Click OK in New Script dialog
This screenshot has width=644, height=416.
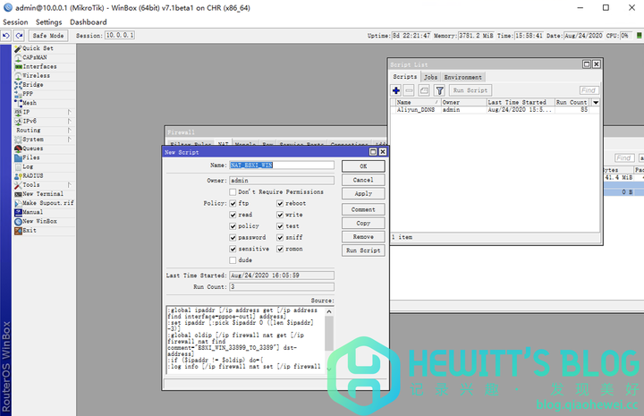pyautogui.click(x=363, y=166)
